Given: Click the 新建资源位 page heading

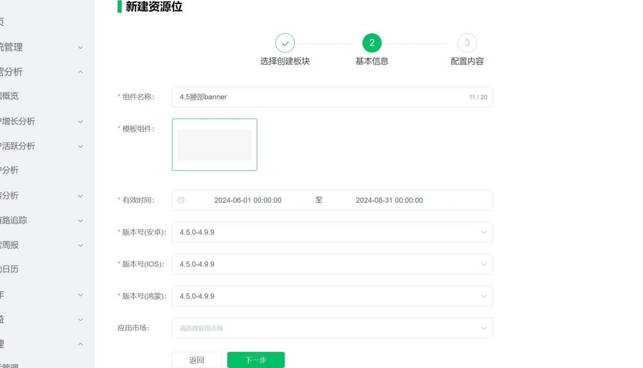Looking at the screenshot, I should click(154, 7).
